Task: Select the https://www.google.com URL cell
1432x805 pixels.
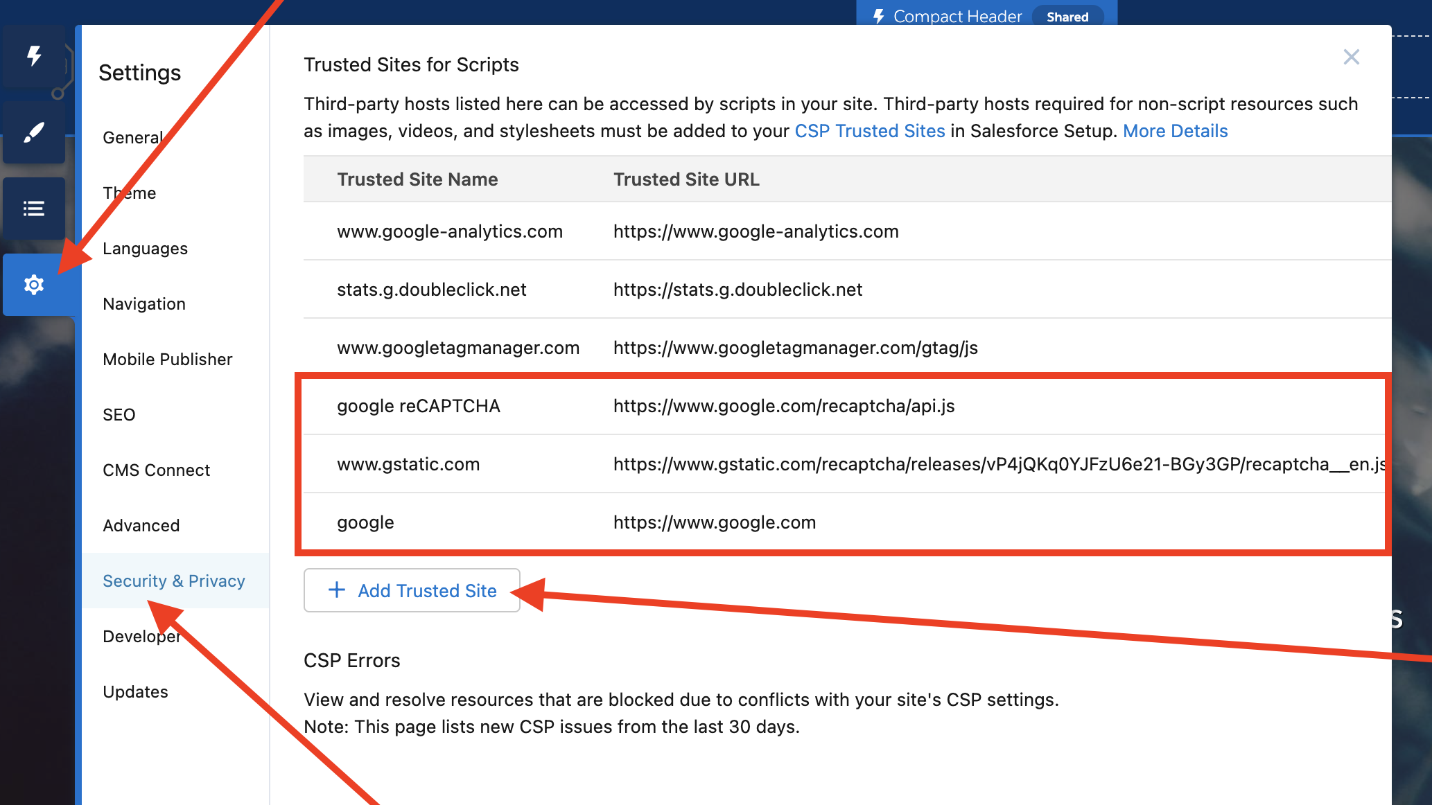Action: click(715, 522)
